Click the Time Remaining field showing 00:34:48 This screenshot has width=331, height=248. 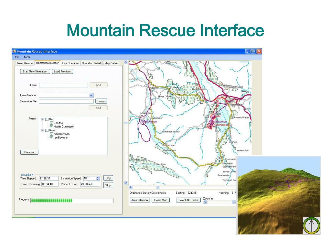tap(50, 184)
